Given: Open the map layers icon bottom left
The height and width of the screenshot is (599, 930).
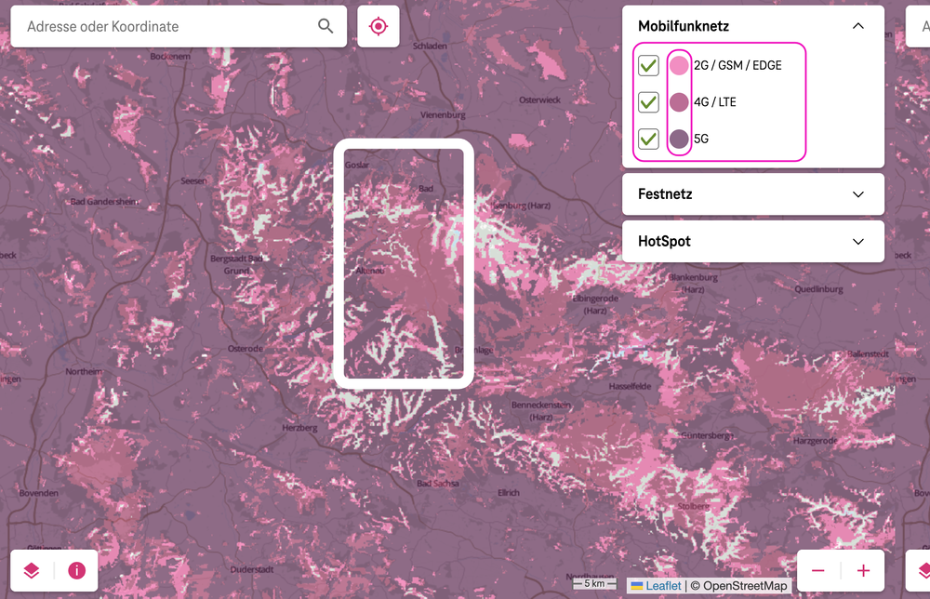Looking at the screenshot, I should click(x=31, y=570).
